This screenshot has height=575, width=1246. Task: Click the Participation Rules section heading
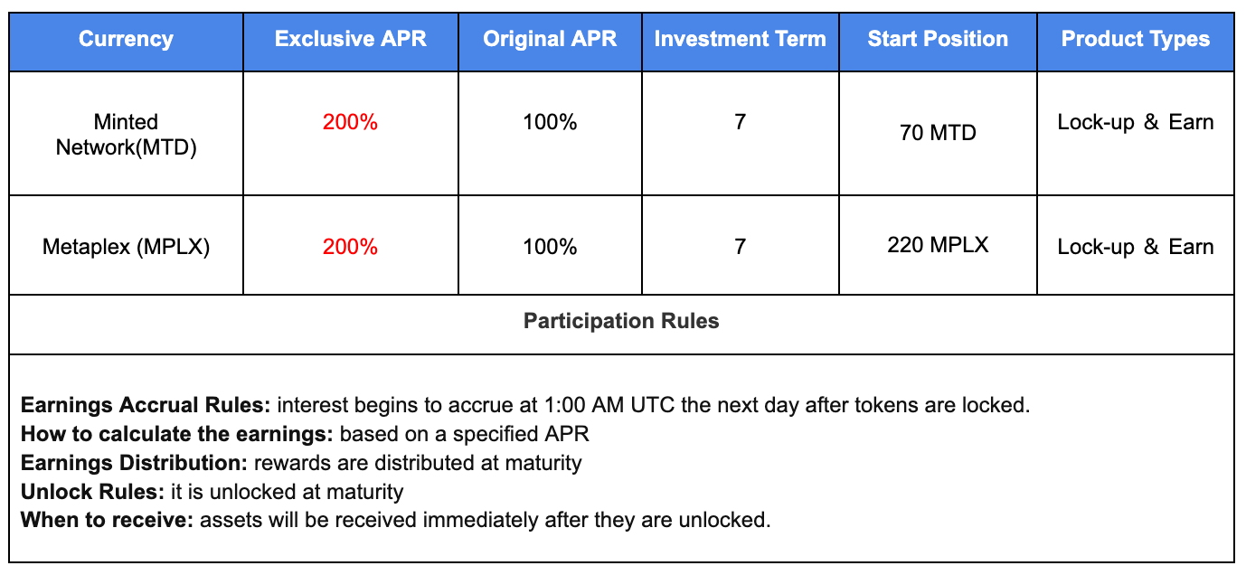(621, 322)
